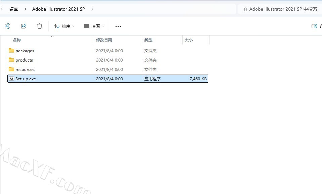Toggle the details pane icon
This screenshot has height=194, width=322.
[x=314, y=26]
